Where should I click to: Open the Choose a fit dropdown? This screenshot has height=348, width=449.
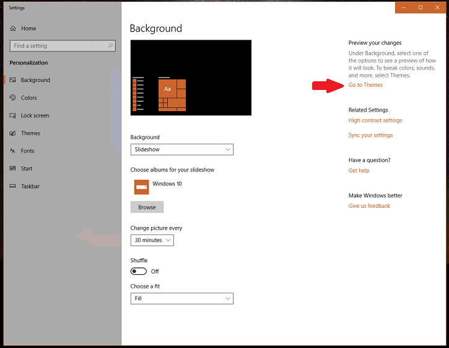(x=182, y=298)
